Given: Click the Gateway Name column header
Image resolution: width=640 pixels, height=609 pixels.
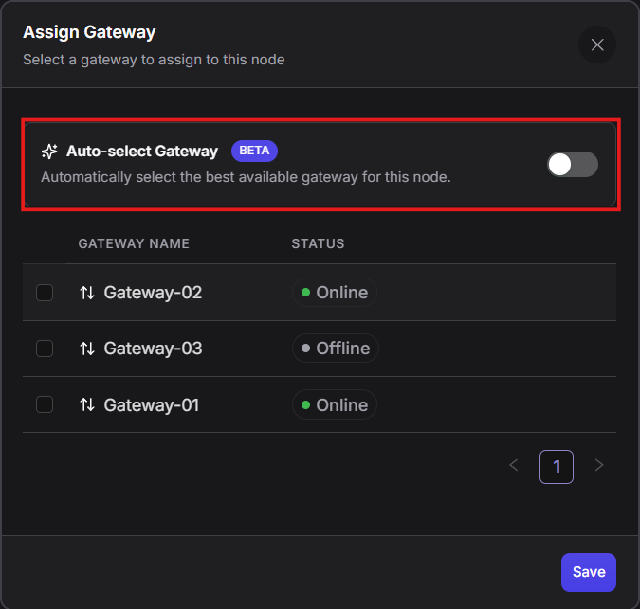Looking at the screenshot, I should point(134,243).
